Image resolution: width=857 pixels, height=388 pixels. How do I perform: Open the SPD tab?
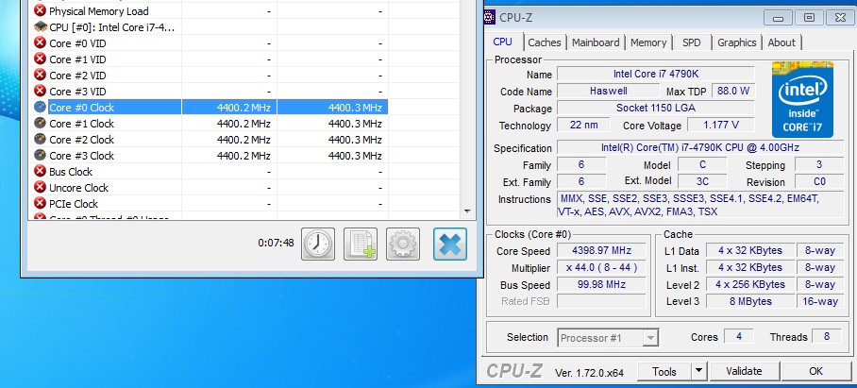(692, 42)
